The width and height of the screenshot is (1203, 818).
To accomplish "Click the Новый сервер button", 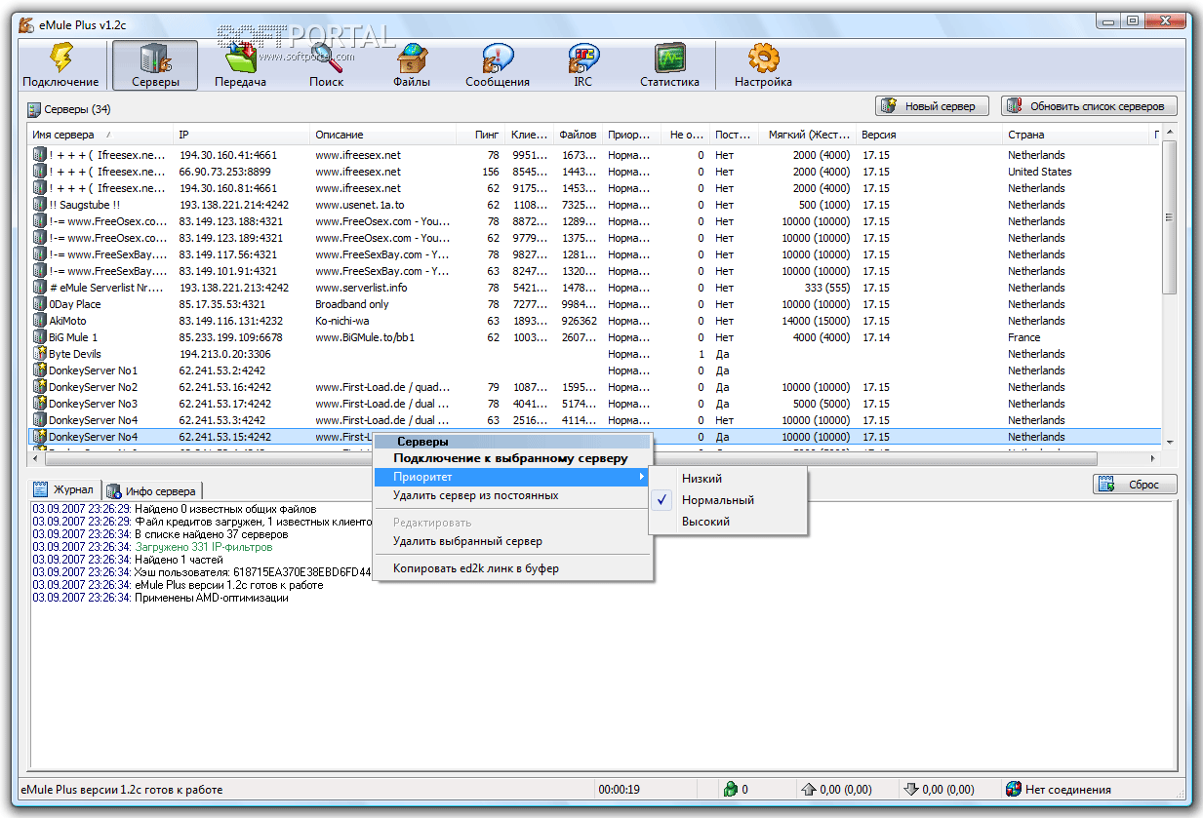I will [932, 105].
